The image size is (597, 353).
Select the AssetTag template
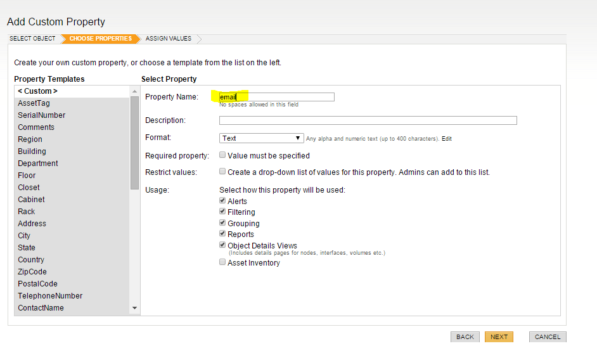coord(72,103)
